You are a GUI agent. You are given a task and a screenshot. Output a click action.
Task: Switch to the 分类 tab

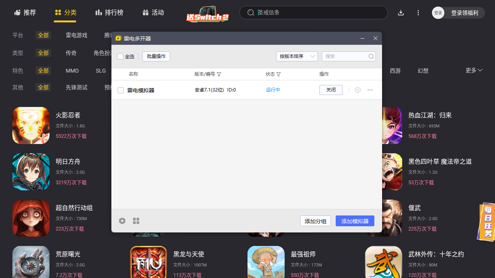click(65, 12)
